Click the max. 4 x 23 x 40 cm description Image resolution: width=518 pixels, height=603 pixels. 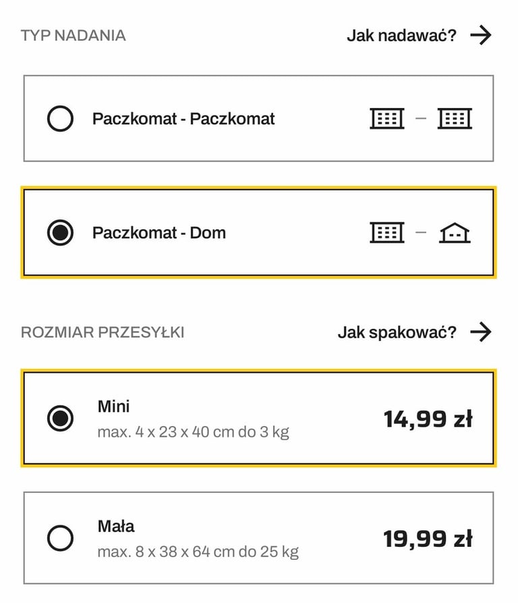[193, 432]
